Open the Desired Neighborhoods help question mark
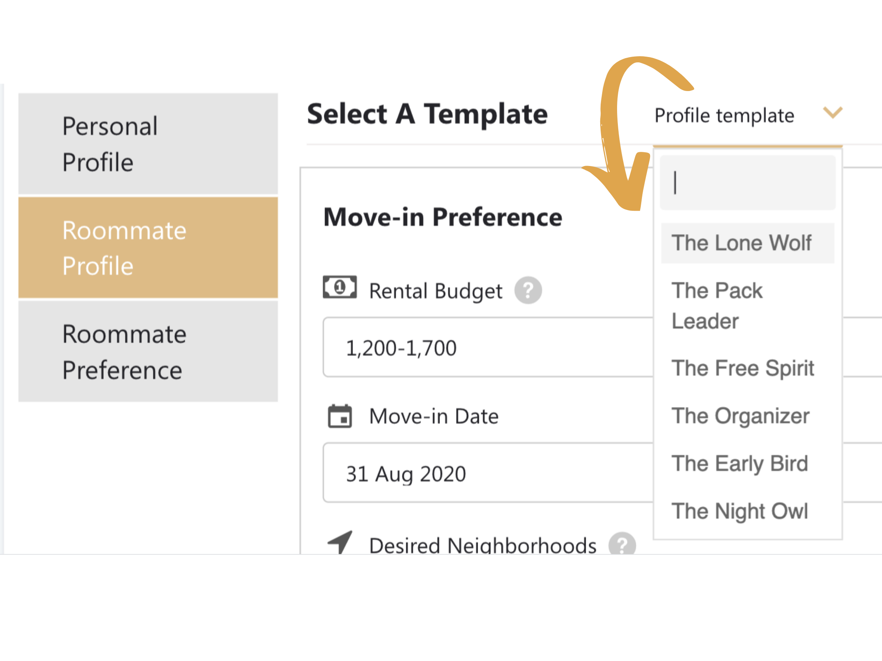The image size is (882, 661). pos(622,544)
